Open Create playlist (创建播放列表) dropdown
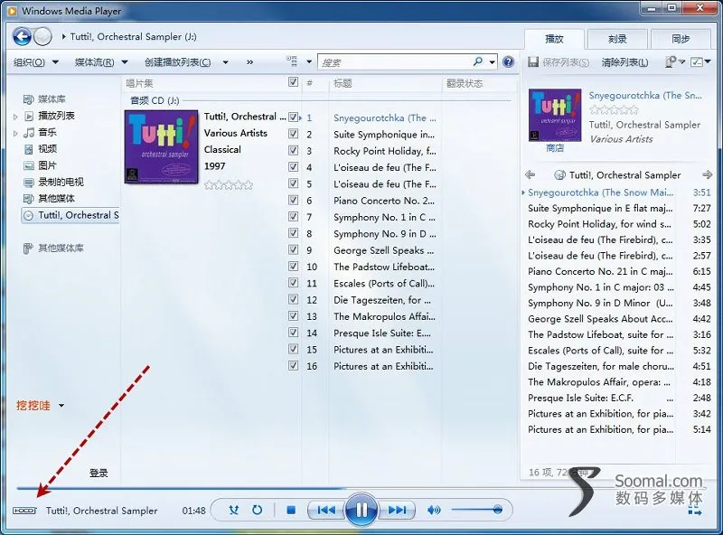This screenshot has width=723, height=535. (x=186, y=62)
